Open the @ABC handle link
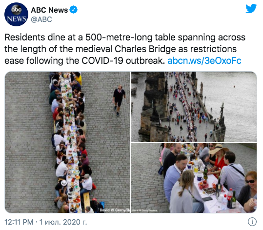Viewport: 263px width, 230px height. pos(41,19)
